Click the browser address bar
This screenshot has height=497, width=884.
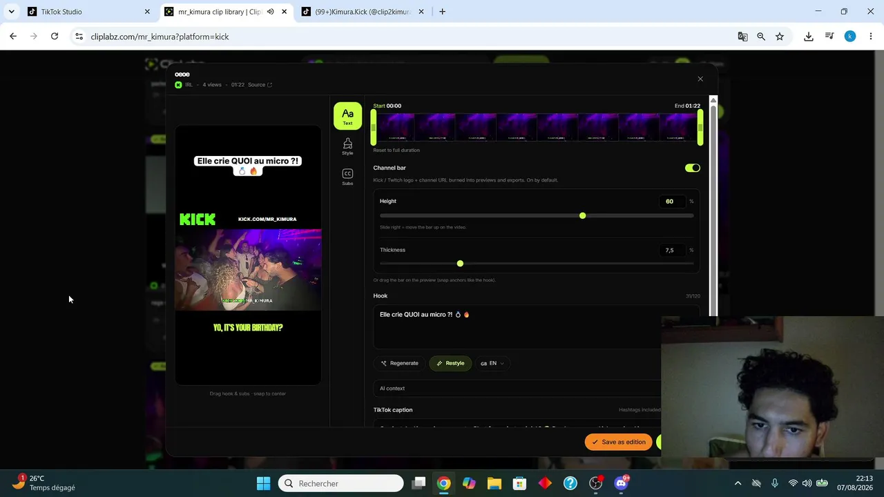[x=401, y=37]
